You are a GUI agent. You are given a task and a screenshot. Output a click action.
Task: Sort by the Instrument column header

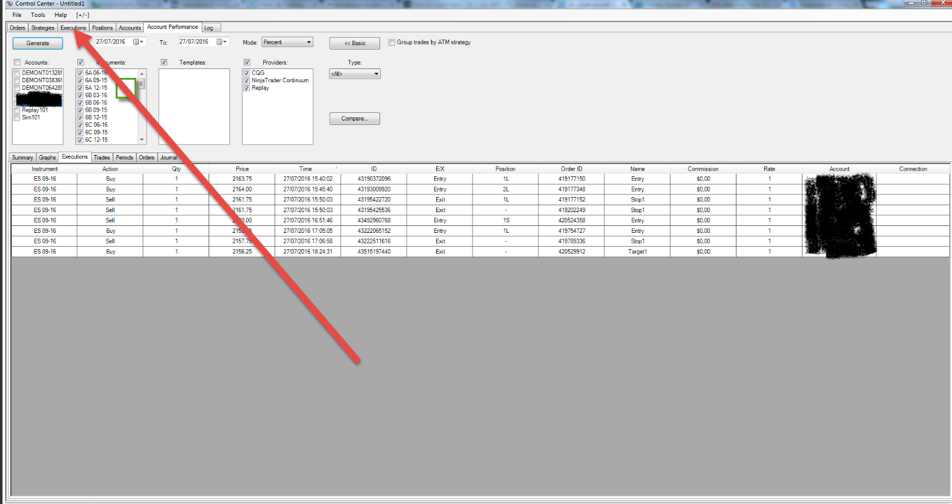(45, 169)
